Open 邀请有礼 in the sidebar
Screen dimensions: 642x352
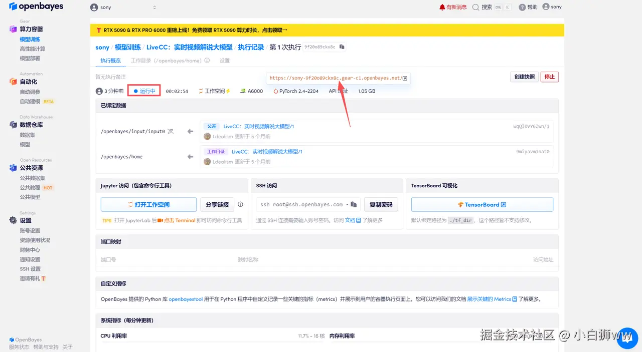point(33,278)
